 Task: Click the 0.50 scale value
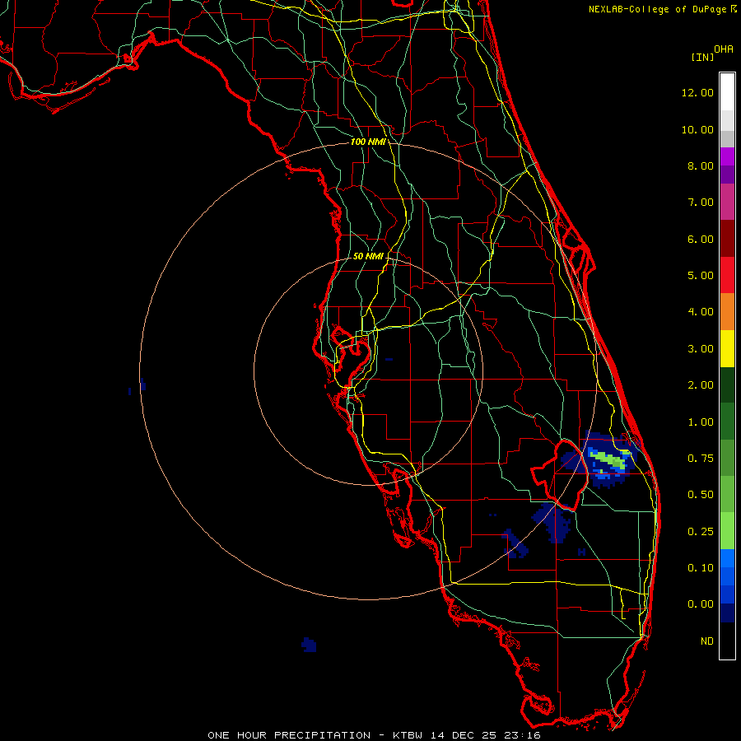tap(701, 495)
